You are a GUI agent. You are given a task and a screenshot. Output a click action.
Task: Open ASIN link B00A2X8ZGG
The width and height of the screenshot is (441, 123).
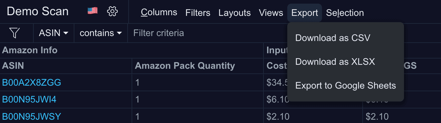point(32,82)
